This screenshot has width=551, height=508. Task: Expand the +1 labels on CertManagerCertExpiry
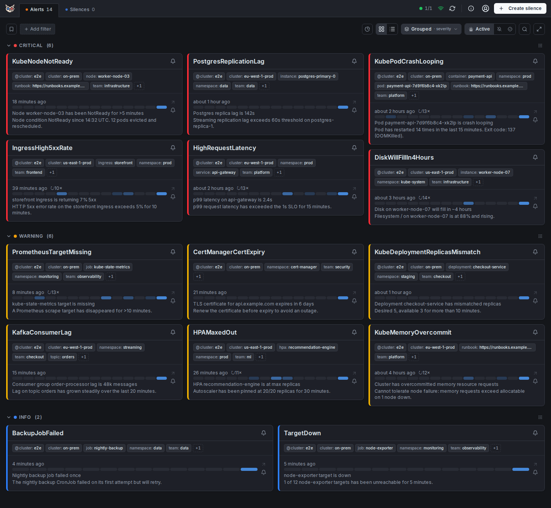199,277
